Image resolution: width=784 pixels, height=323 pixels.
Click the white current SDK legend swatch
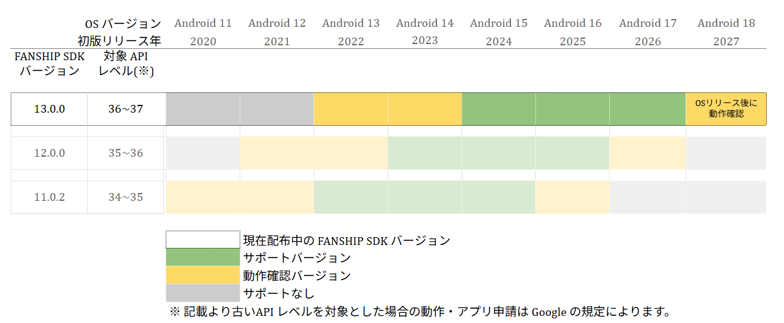click(203, 240)
